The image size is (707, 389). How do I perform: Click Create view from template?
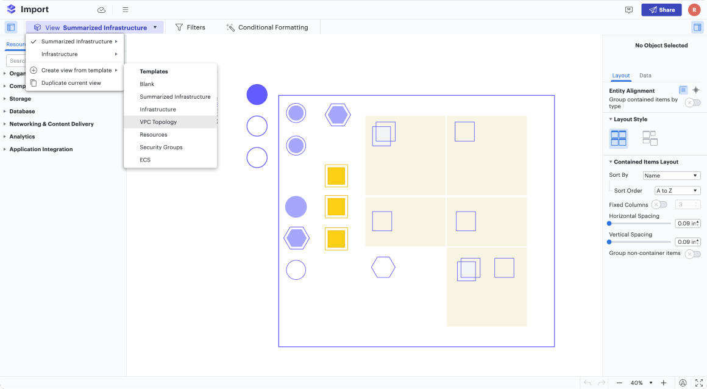coord(74,70)
